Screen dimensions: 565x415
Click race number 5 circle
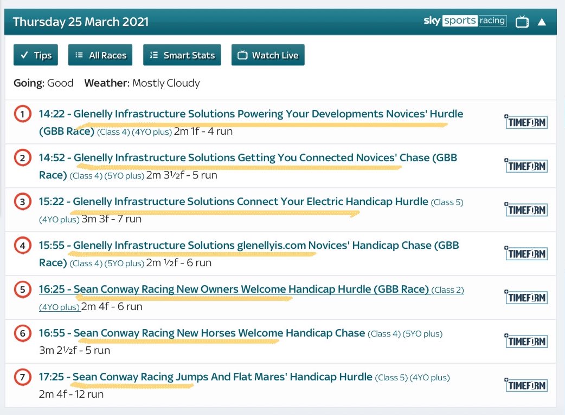tap(23, 289)
